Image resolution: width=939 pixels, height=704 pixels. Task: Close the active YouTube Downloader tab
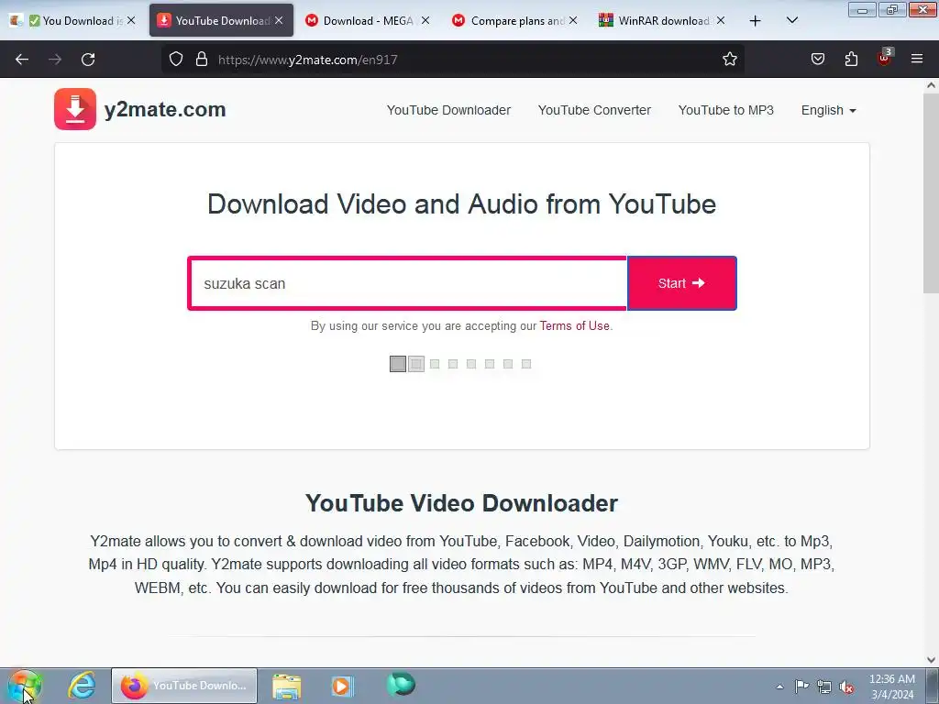(279, 20)
